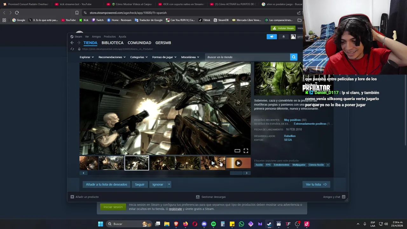This screenshot has height=229, width=407.
Task: Show more tags with the plus button
Action: (328, 165)
